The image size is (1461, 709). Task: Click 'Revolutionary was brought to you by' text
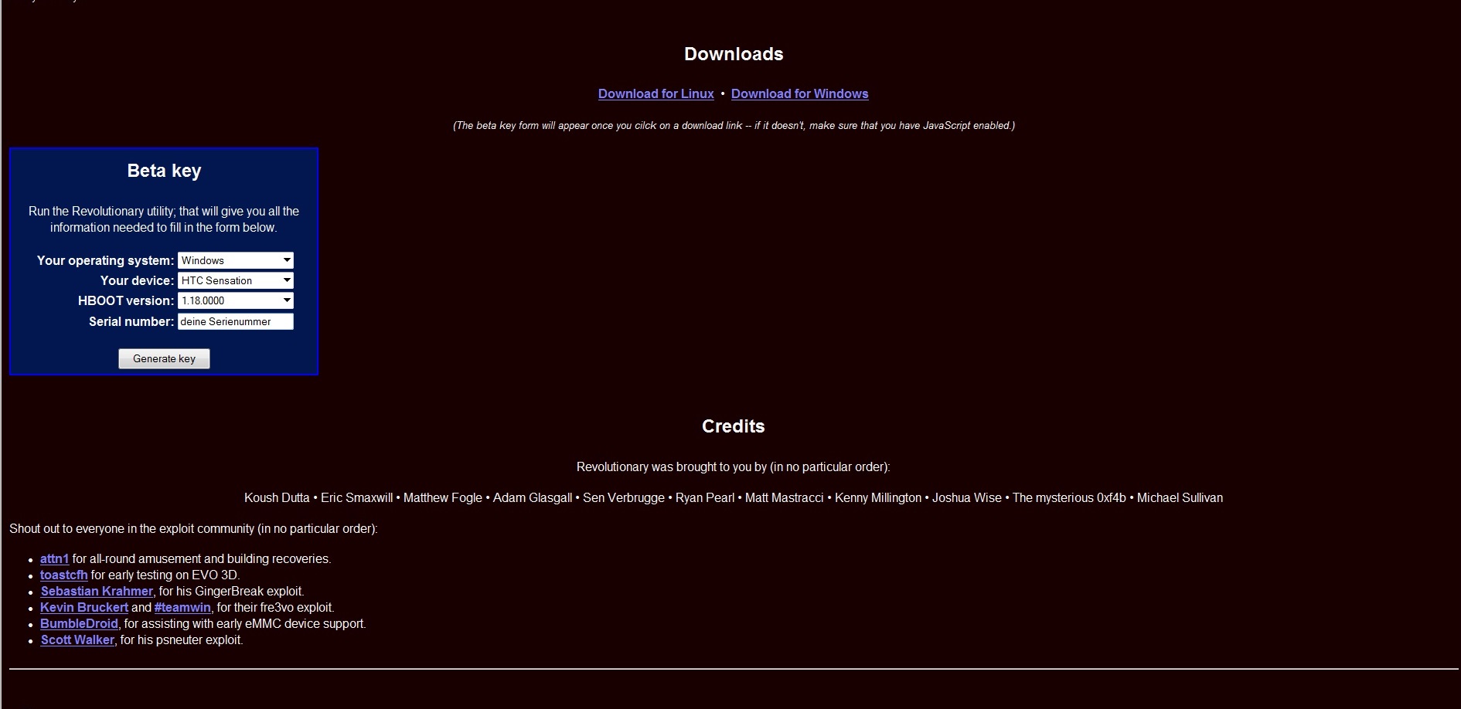733,466
